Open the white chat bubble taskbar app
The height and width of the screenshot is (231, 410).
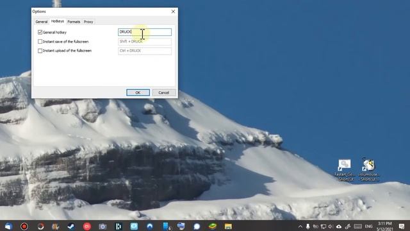pyautogui.click(x=197, y=227)
